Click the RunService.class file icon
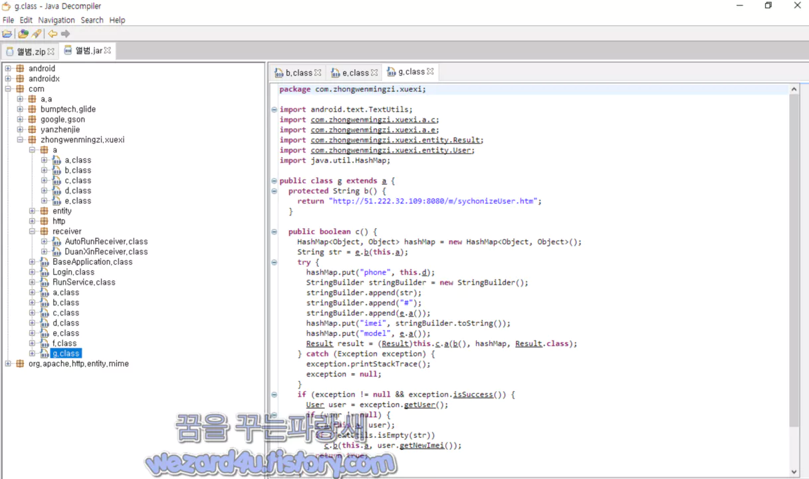The width and height of the screenshot is (809, 479). point(45,282)
